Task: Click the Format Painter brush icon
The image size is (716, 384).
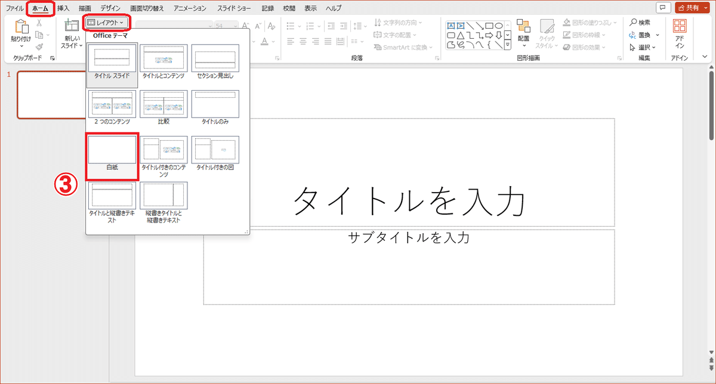Action: pos(39,47)
